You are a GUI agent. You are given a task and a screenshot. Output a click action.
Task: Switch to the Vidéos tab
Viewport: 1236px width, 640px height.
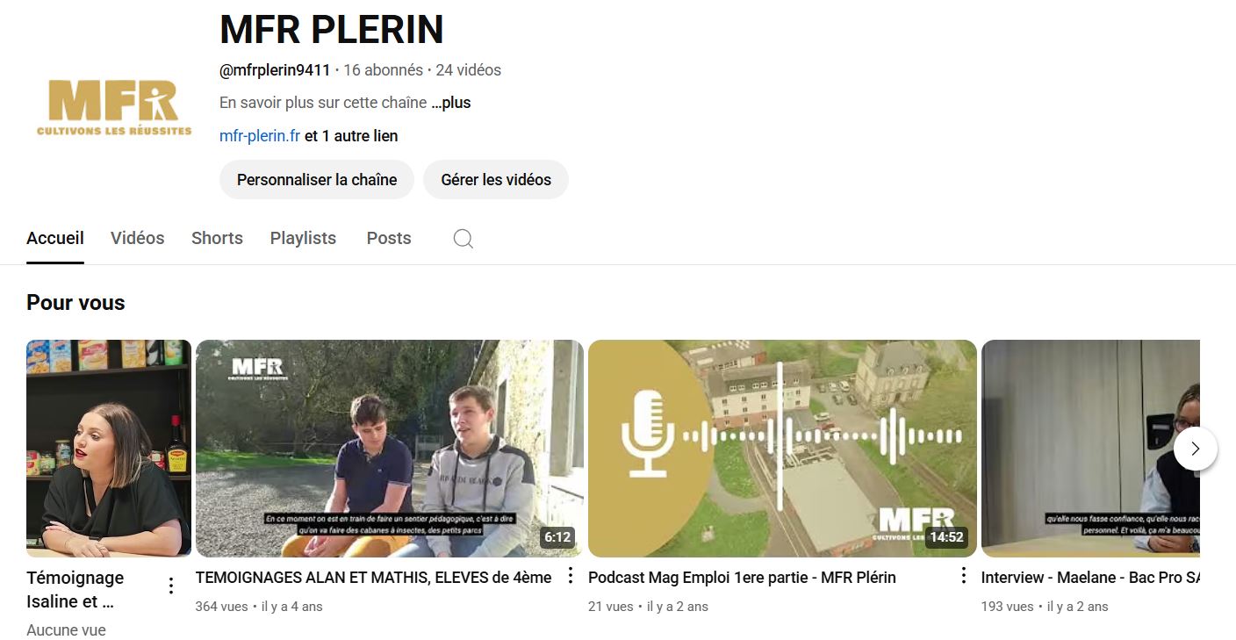pyautogui.click(x=138, y=238)
